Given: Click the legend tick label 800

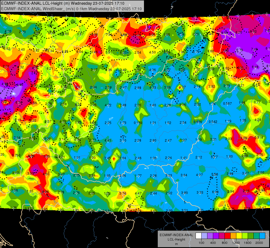Looking at the screenshot, I should [x=224, y=243].
